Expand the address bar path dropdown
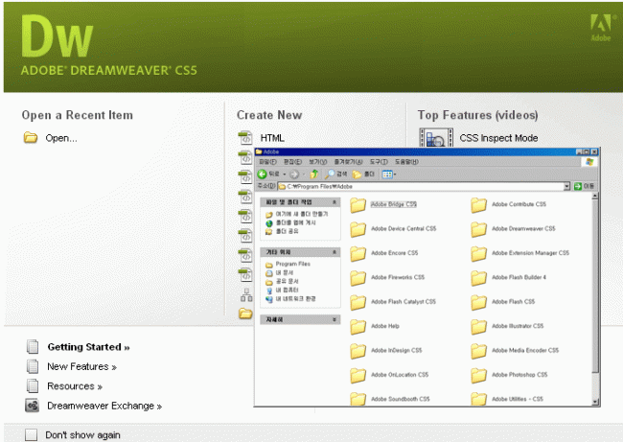Screen dimensions: 623x442 567,186
